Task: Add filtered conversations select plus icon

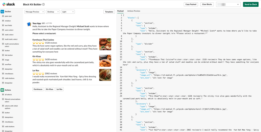Action: click(x=3, y=99)
